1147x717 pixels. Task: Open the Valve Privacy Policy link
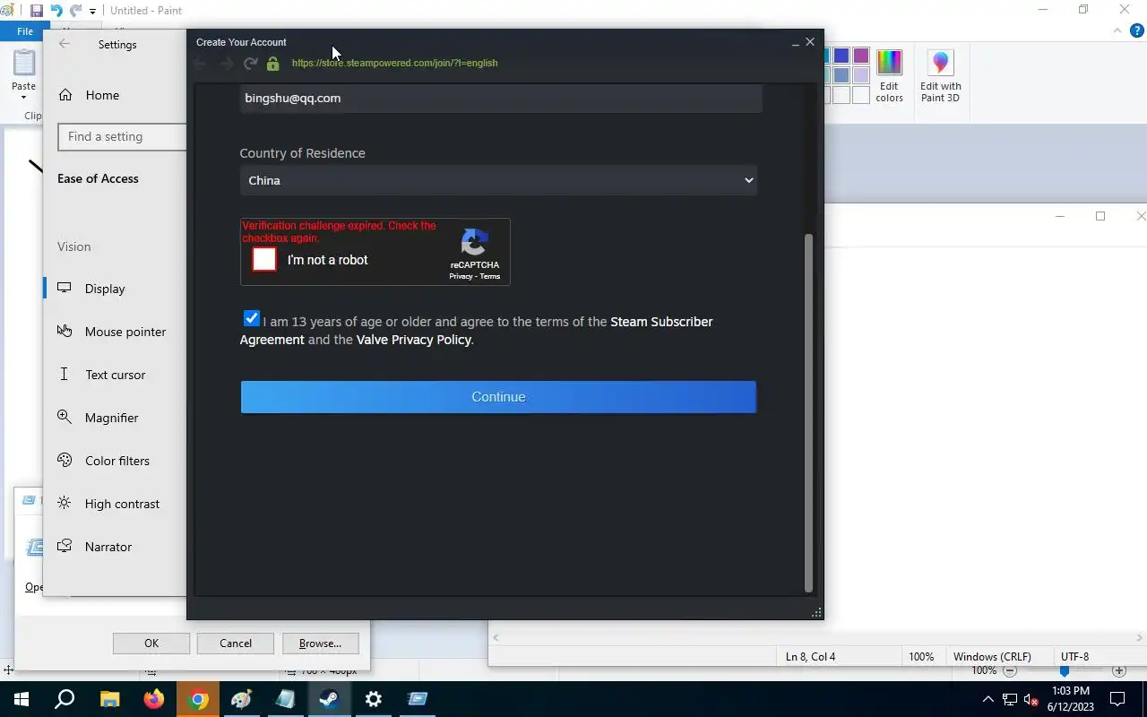pos(414,340)
